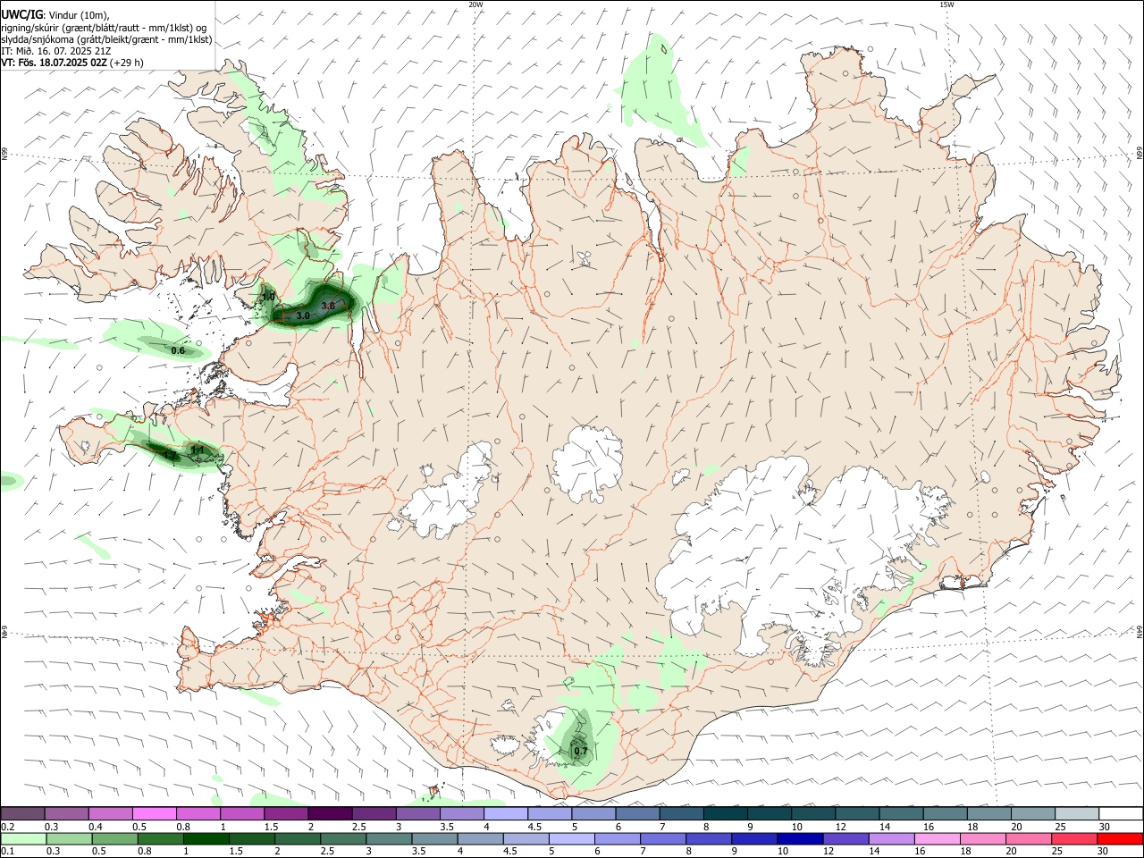Image resolution: width=1144 pixels, height=858 pixels.
Task: Click the '(+29 h)' forecast offset
Action: (127, 63)
